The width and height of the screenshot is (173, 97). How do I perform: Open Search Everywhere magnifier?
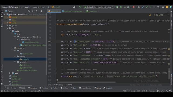pos(163,7)
